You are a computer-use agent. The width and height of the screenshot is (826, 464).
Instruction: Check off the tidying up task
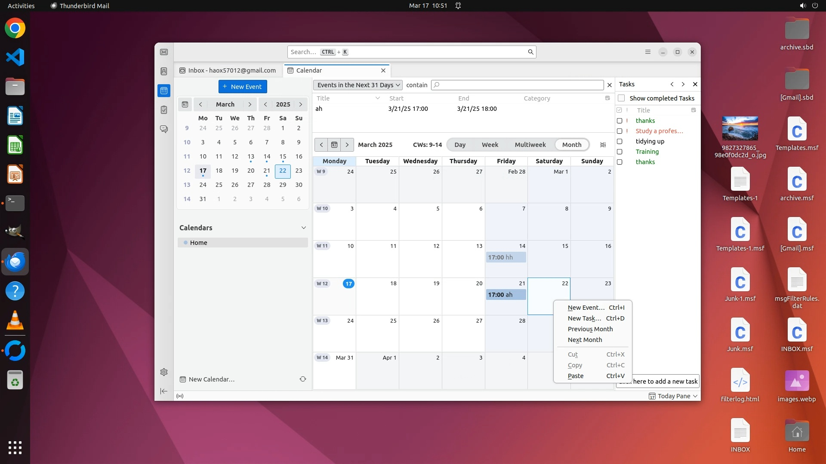[x=619, y=141]
